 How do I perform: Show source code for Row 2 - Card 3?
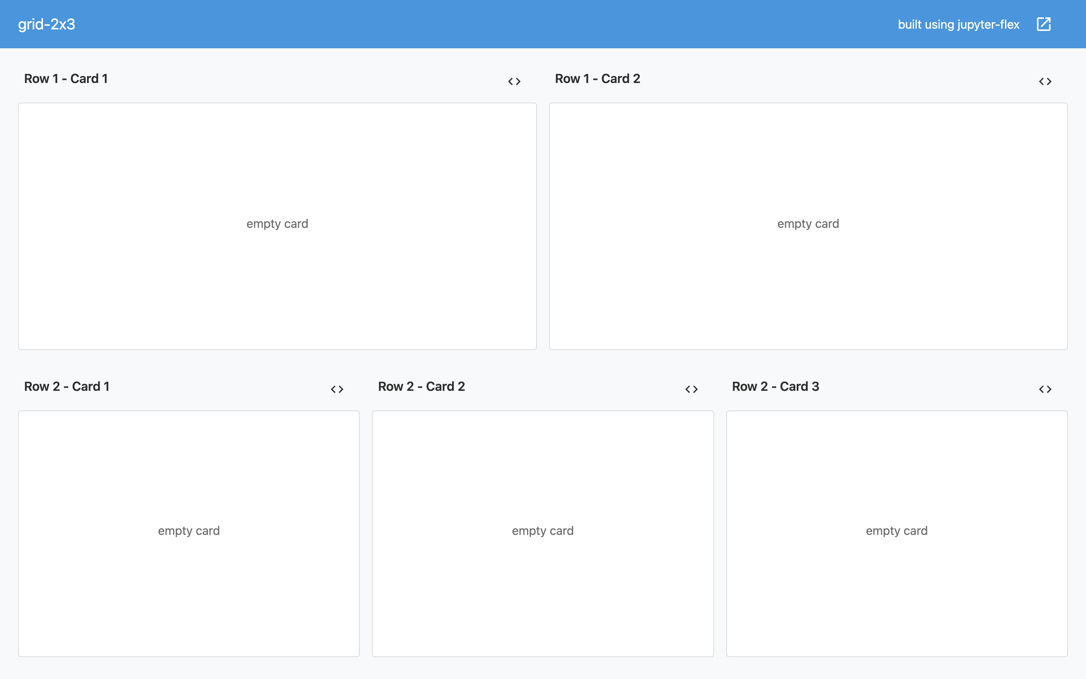[1045, 389]
